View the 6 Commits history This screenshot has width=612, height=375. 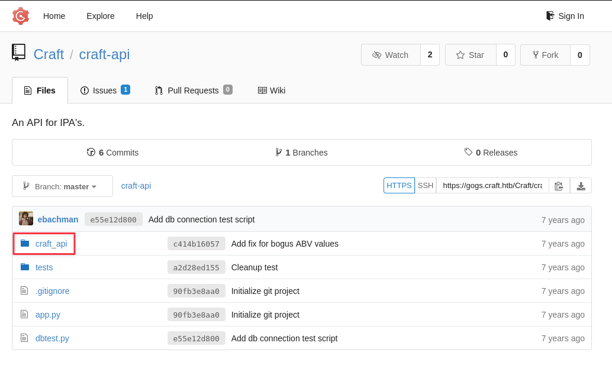tap(112, 153)
